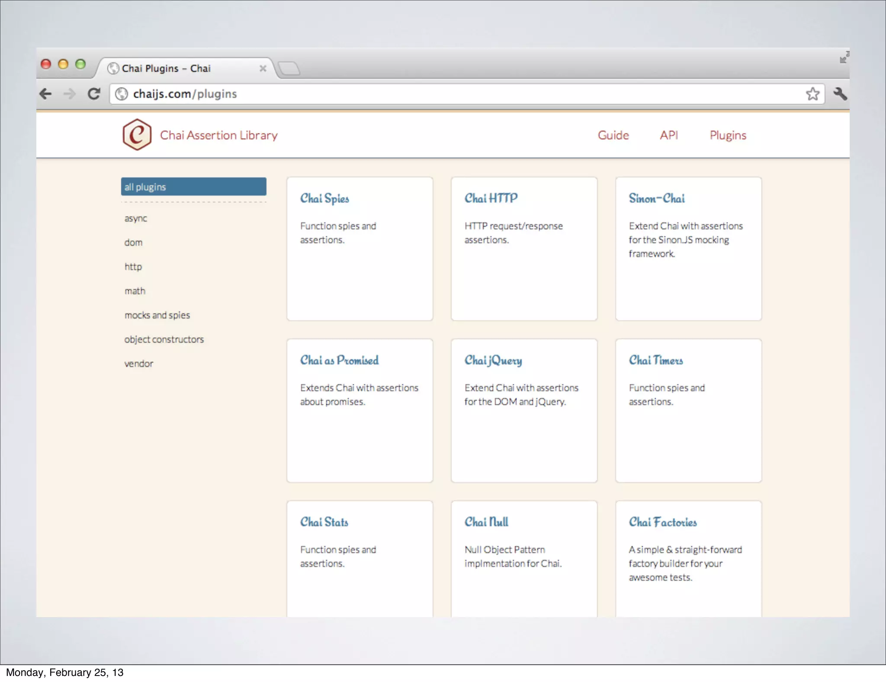Enter fullscreen with the expand arrows
The width and height of the screenshot is (886, 682).
point(844,57)
